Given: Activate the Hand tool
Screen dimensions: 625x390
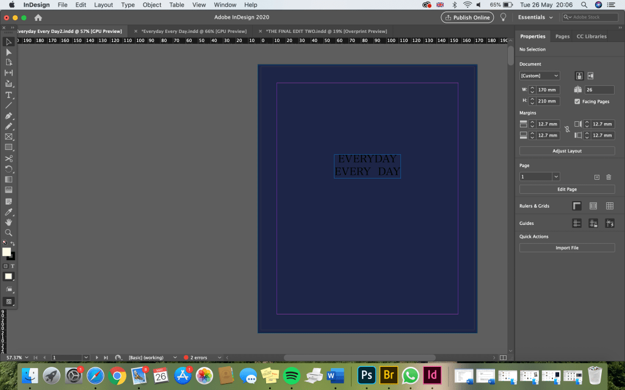Looking at the screenshot, I should [9, 222].
